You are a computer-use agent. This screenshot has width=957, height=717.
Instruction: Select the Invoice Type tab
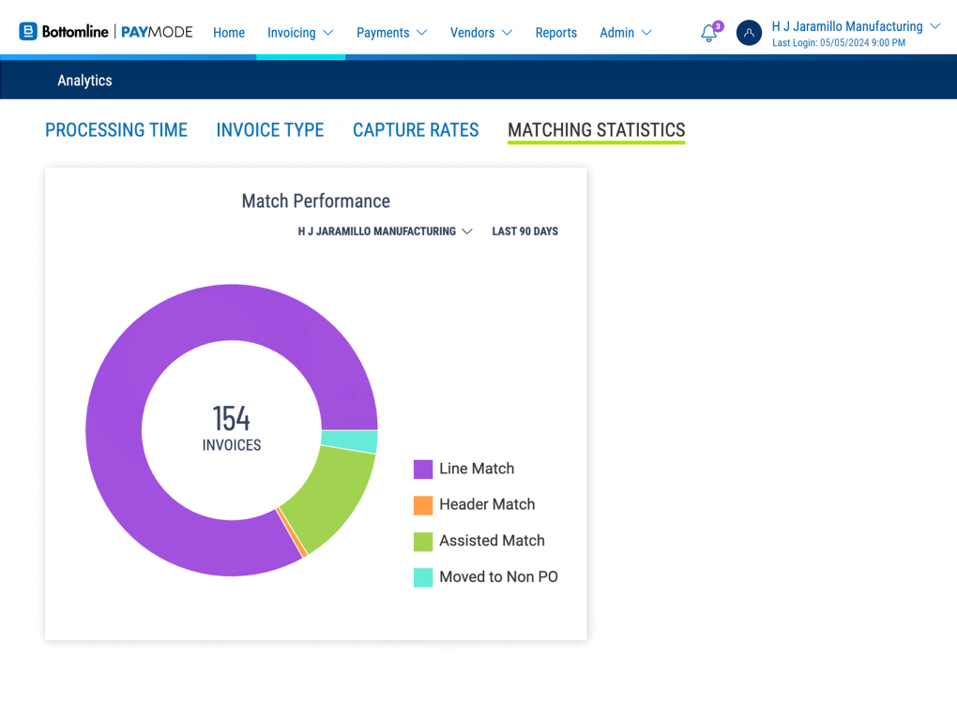tap(270, 130)
